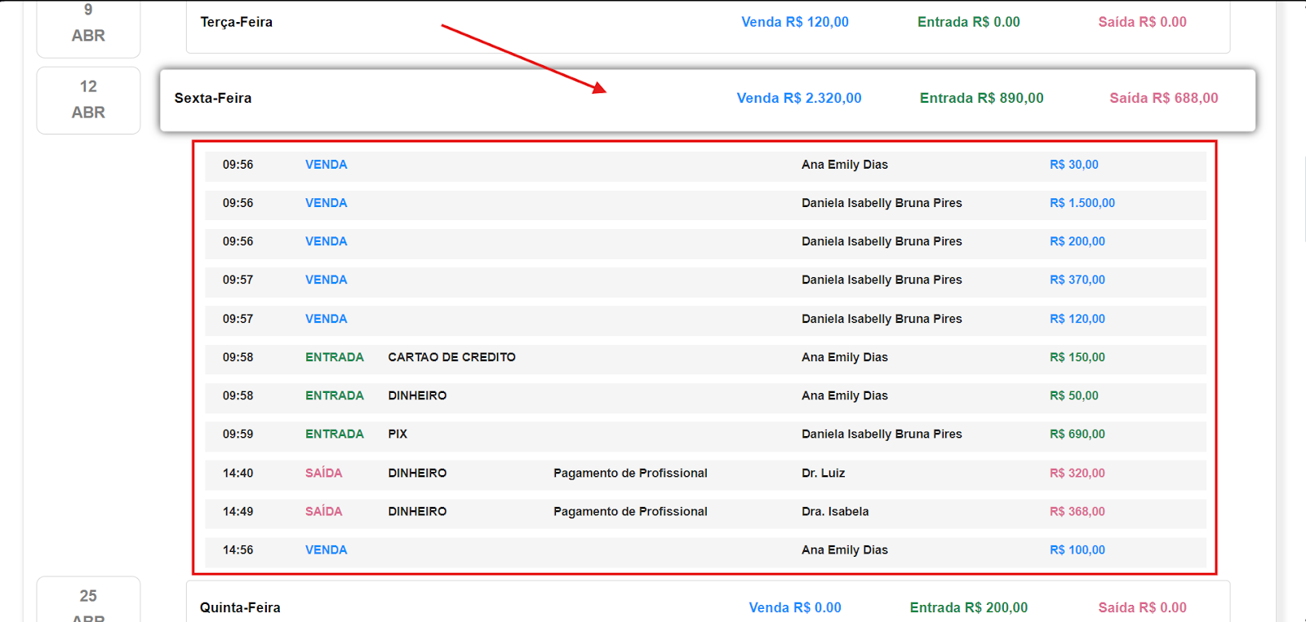Select the 9 ABR date card

[x=88, y=28]
